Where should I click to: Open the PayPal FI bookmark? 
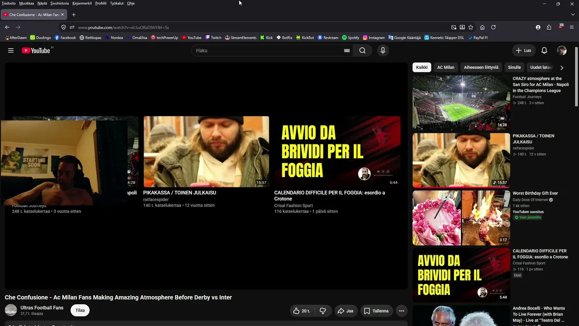pyautogui.click(x=478, y=38)
